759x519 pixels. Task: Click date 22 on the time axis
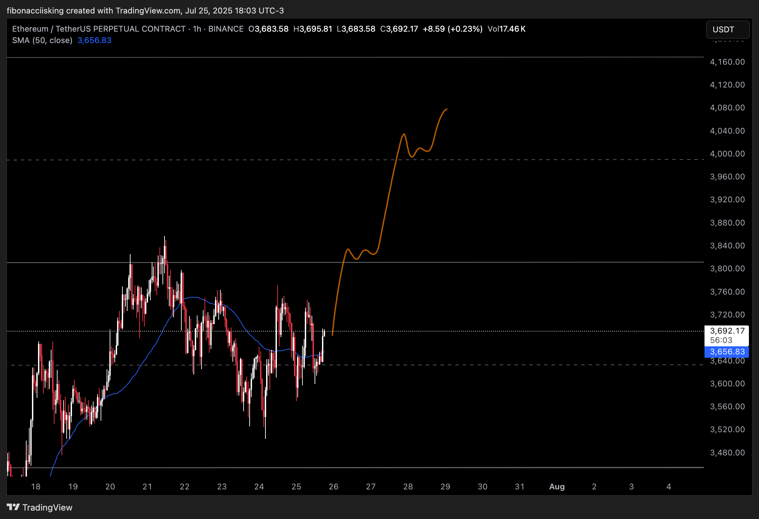point(185,487)
